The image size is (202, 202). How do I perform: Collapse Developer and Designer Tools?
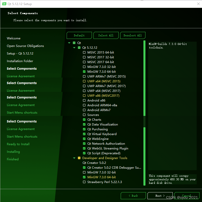pyautogui.click(x=74, y=158)
